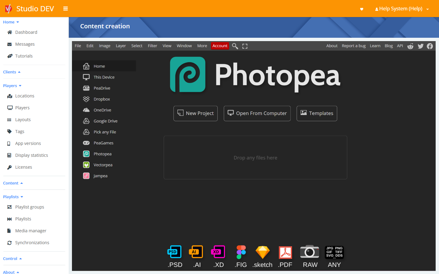Open the Photopea Window menu
The height and width of the screenshot is (274, 439).
coord(184,46)
